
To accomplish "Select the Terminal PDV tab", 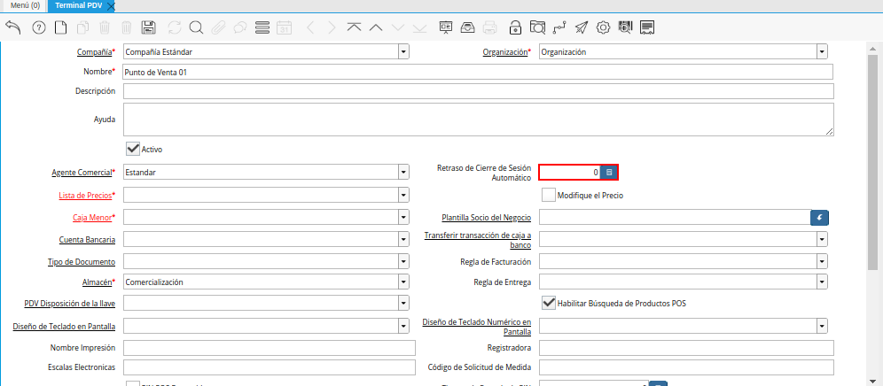I will tap(78, 5).
